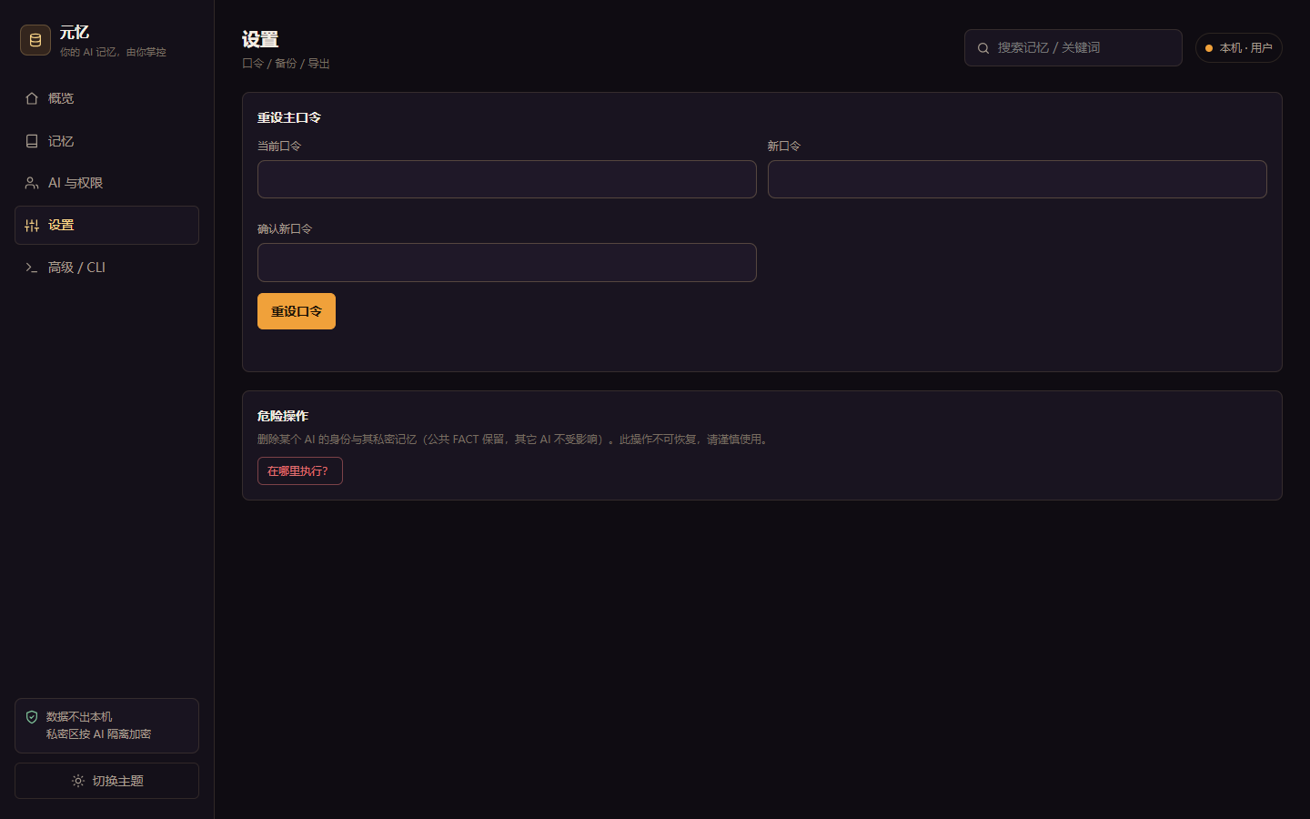Select 设置 in the sidebar
Screen dimensions: 1310x819
tap(106, 226)
